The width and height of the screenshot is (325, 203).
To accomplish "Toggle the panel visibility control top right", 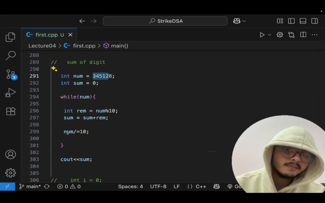I will click(303, 21).
